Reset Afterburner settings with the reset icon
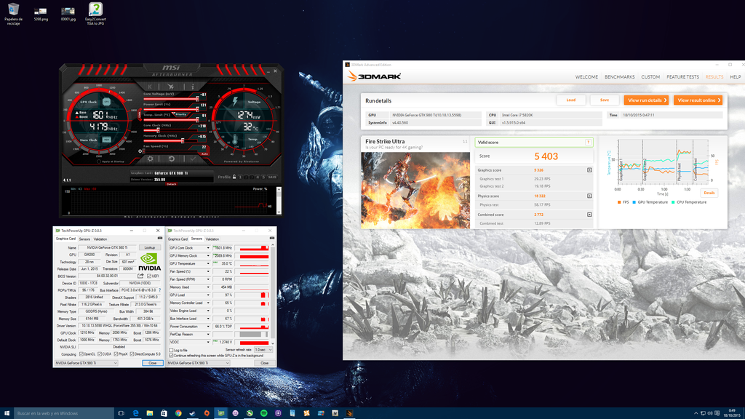Image resolution: width=745 pixels, height=419 pixels. click(172, 159)
